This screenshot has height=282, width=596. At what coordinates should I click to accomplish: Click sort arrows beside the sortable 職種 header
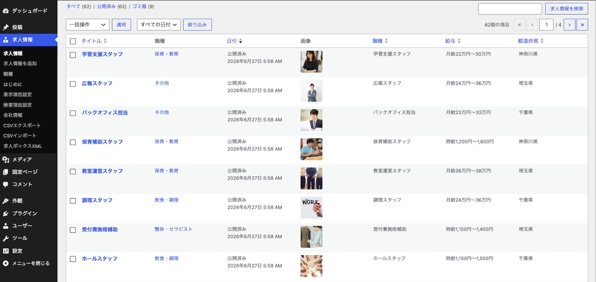tap(386, 41)
